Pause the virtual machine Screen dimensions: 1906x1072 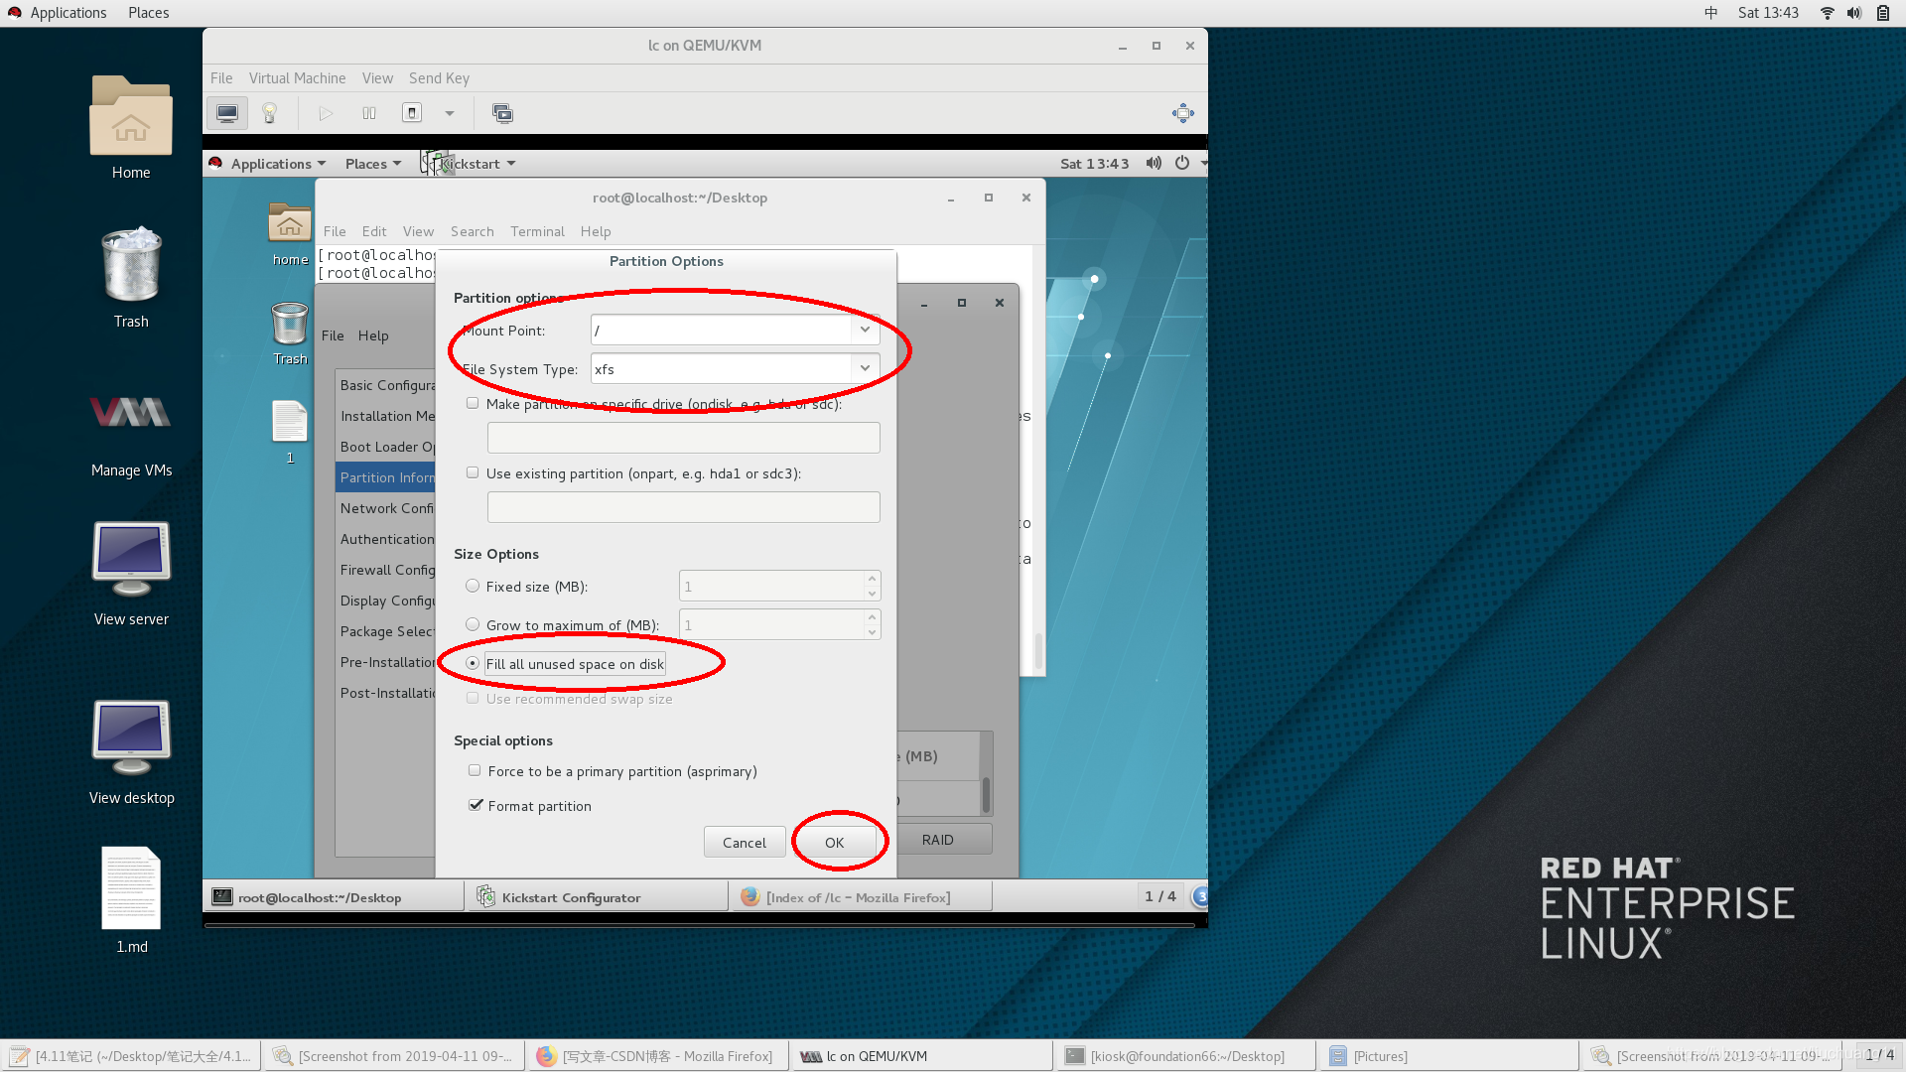click(369, 113)
